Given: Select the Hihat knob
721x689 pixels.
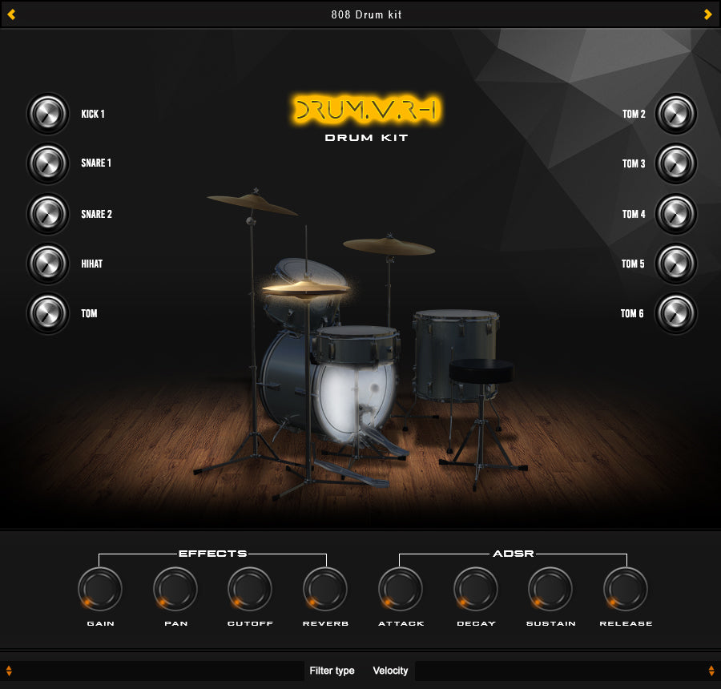Looking at the screenshot, I should coord(48,264).
